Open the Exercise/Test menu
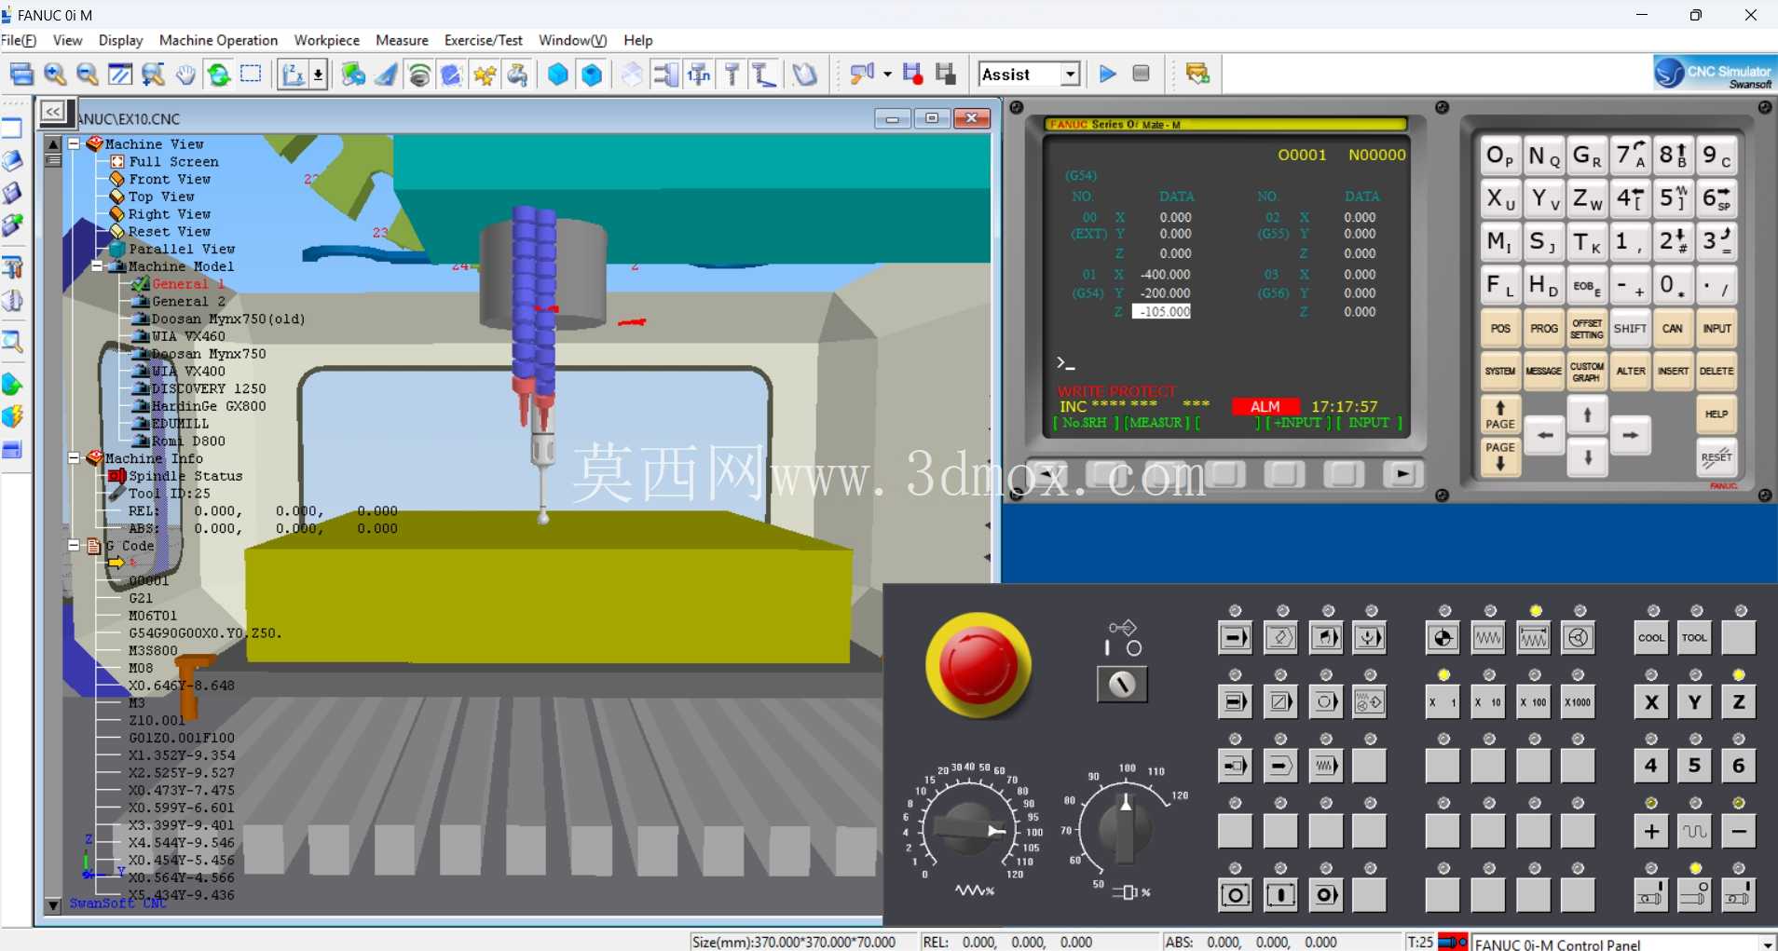1778x951 pixels. click(483, 40)
